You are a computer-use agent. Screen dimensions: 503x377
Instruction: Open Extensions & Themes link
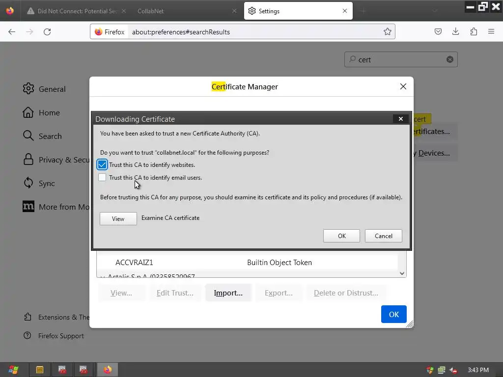[56, 317]
